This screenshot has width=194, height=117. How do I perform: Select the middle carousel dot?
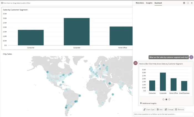[166, 99]
